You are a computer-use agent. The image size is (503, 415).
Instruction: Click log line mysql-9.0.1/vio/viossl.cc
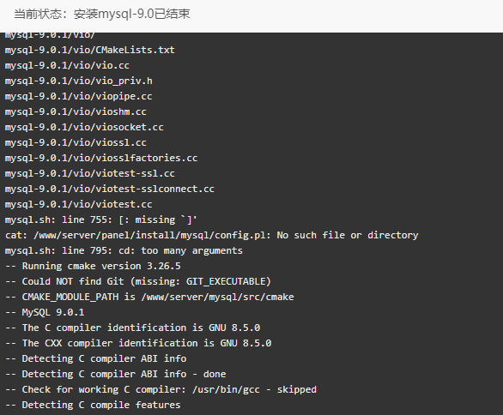(76, 142)
